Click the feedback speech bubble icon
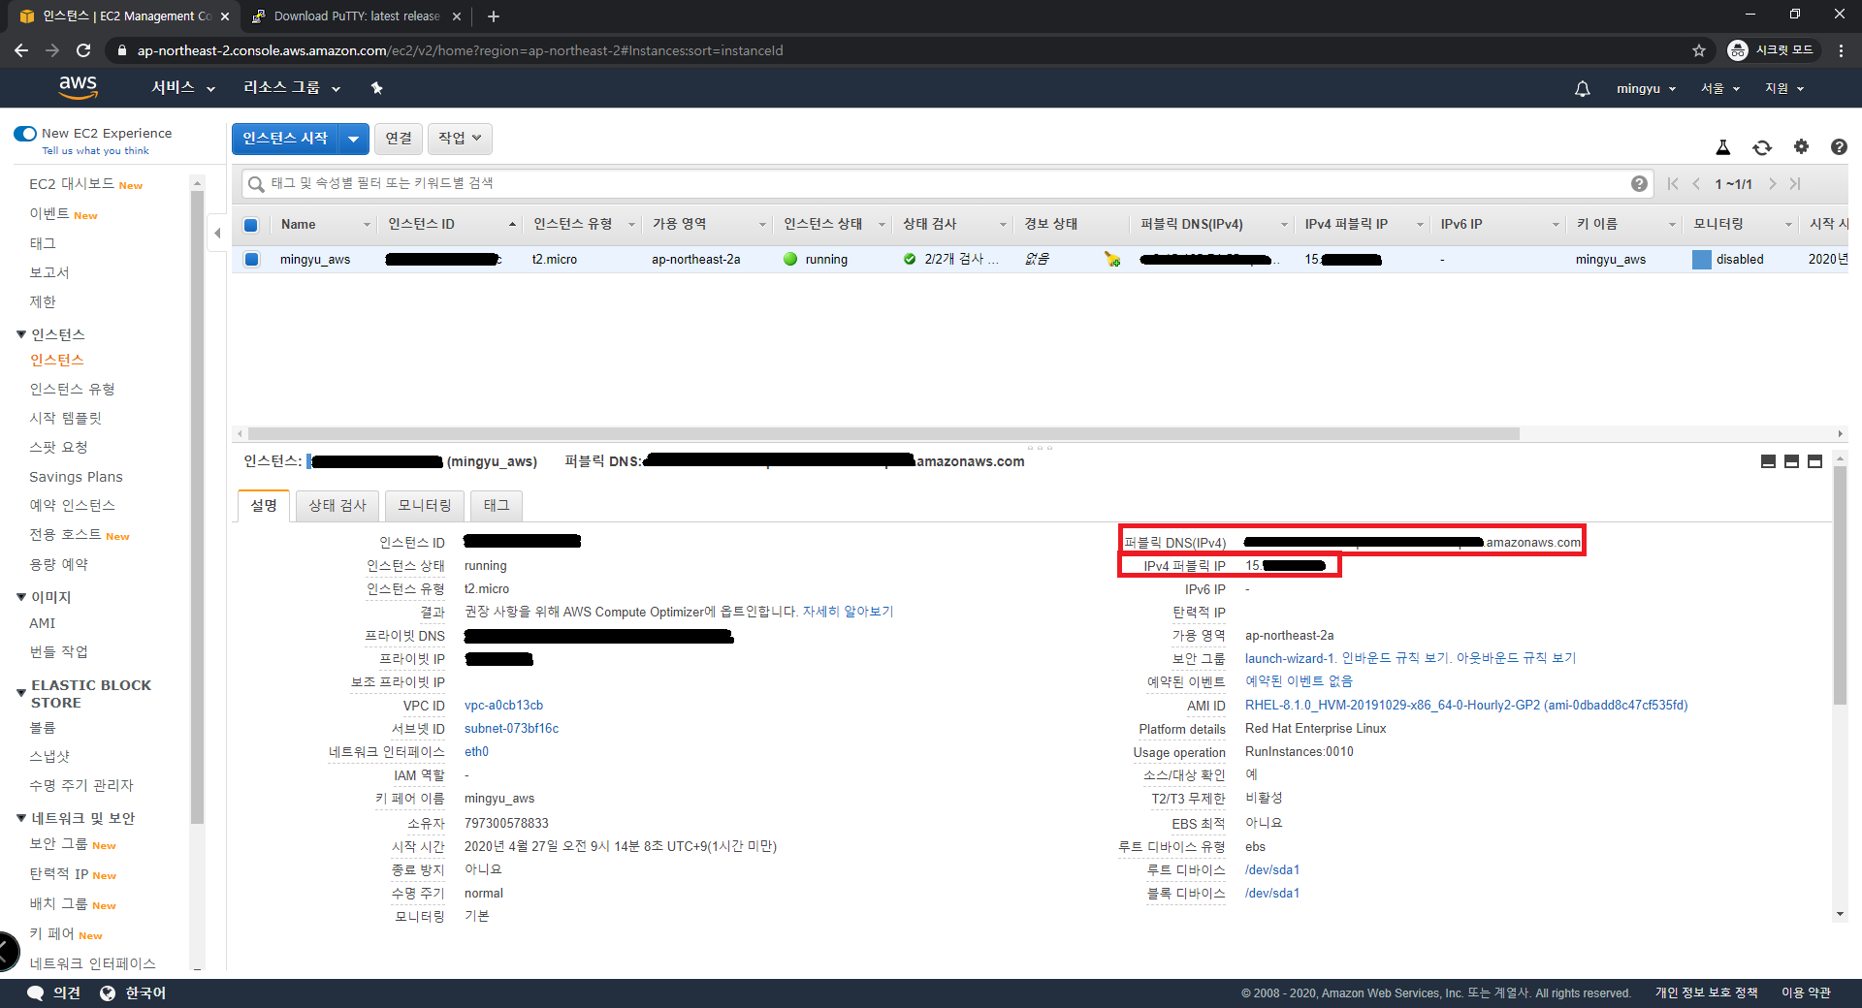The height and width of the screenshot is (1008, 1862). (36, 992)
